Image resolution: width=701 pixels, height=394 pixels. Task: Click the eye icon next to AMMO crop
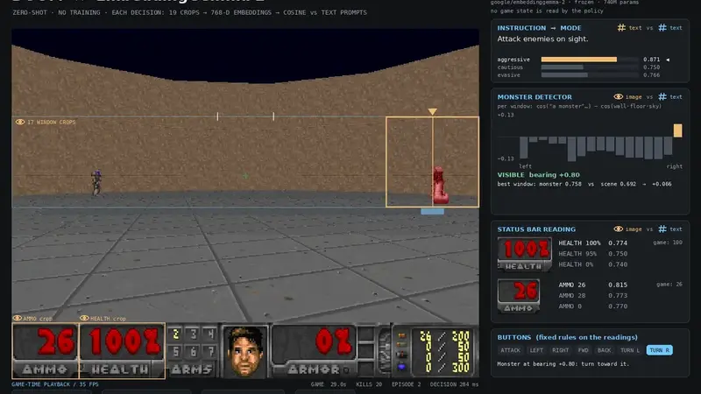click(x=17, y=318)
